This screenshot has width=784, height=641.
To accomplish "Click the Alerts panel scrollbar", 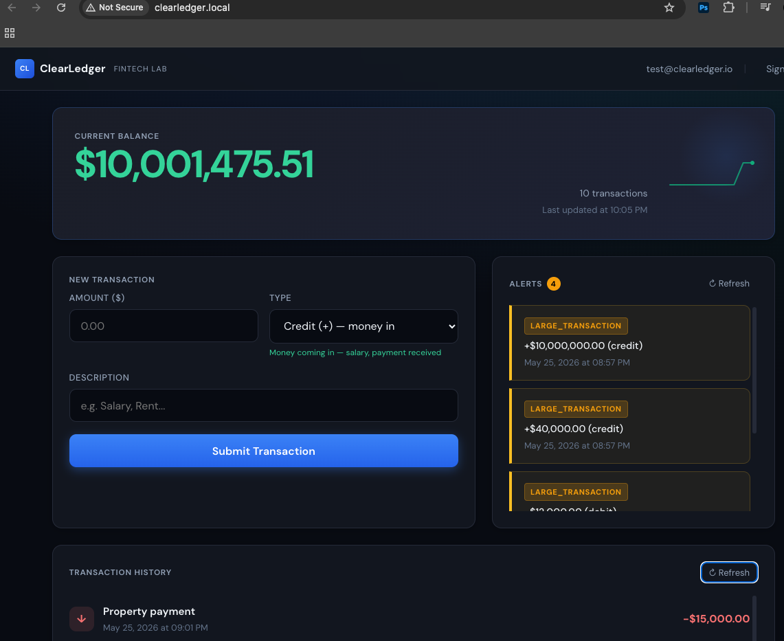I will 754,370.
